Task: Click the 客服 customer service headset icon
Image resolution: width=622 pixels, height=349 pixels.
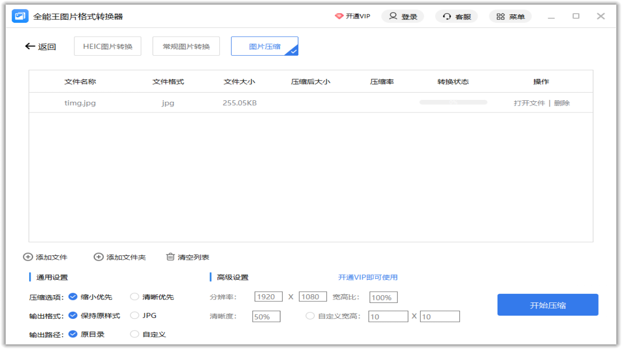Action: click(447, 16)
